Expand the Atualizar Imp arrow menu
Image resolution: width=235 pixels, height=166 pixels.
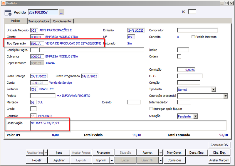click(46, 153)
